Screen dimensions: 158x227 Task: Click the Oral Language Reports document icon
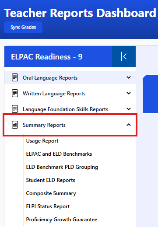15,77
